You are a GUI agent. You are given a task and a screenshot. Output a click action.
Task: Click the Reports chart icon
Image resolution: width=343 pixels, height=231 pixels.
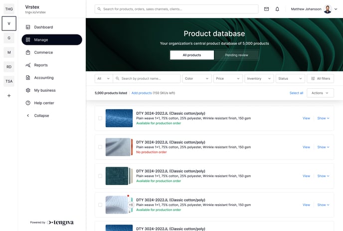(x=28, y=65)
